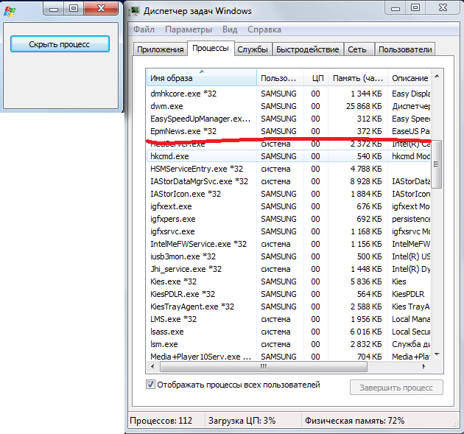Select the "EpmNews.exe *32" process
Screen dimensions: 464x434
click(289, 131)
